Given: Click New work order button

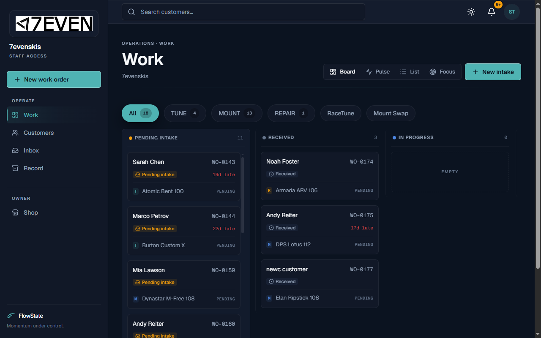Looking at the screenshot, I should (54, 79).
